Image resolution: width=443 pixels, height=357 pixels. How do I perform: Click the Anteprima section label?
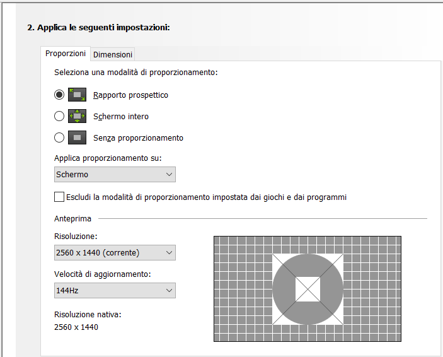tap(72, 219)
